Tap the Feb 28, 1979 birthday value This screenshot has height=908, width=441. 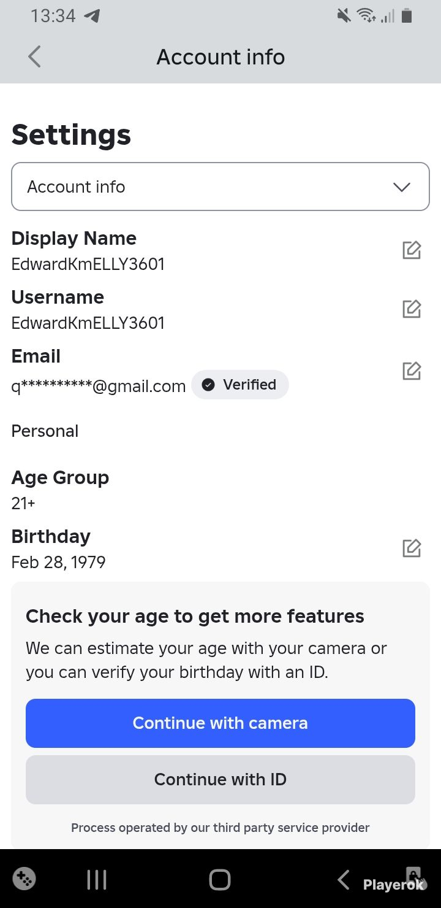[x=59, y=562]
